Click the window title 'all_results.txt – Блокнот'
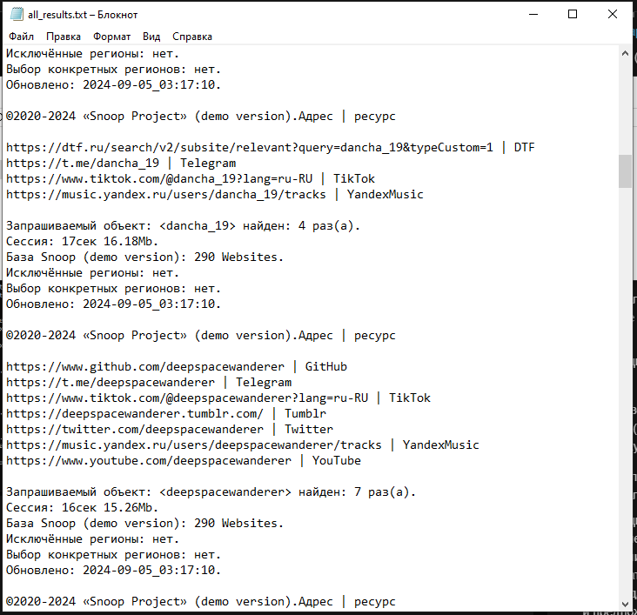The height and width of the screenshot is (615, 637). point(83,15)
